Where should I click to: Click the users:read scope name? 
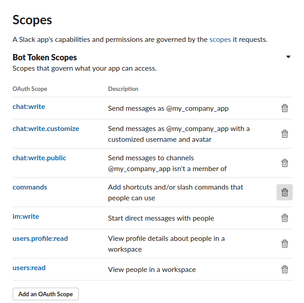(x=29, y=268)
